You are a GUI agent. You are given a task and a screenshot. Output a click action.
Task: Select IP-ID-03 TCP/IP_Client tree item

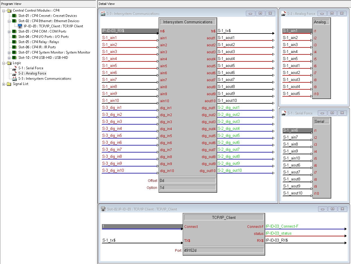tap(53, 26)
